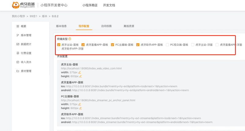Viewport: 245px width, 131px height.
Task: Click the 付费设置 icon
Action: click(18, 53)
